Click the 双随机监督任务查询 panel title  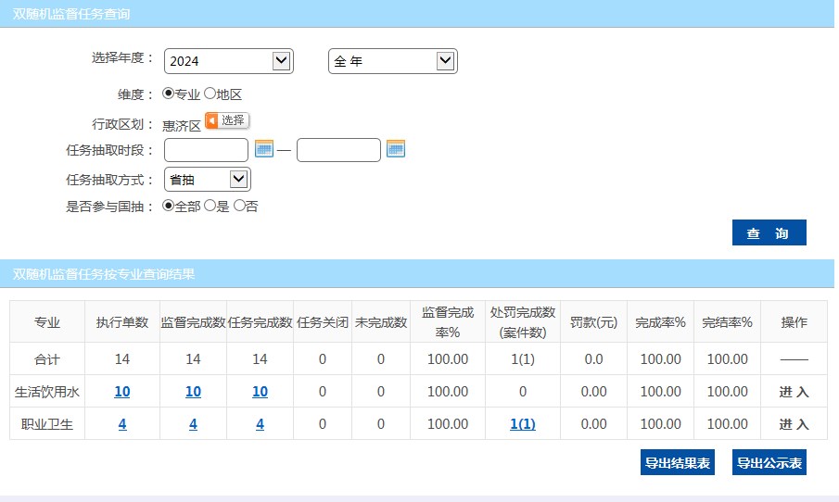coord(71,14)
